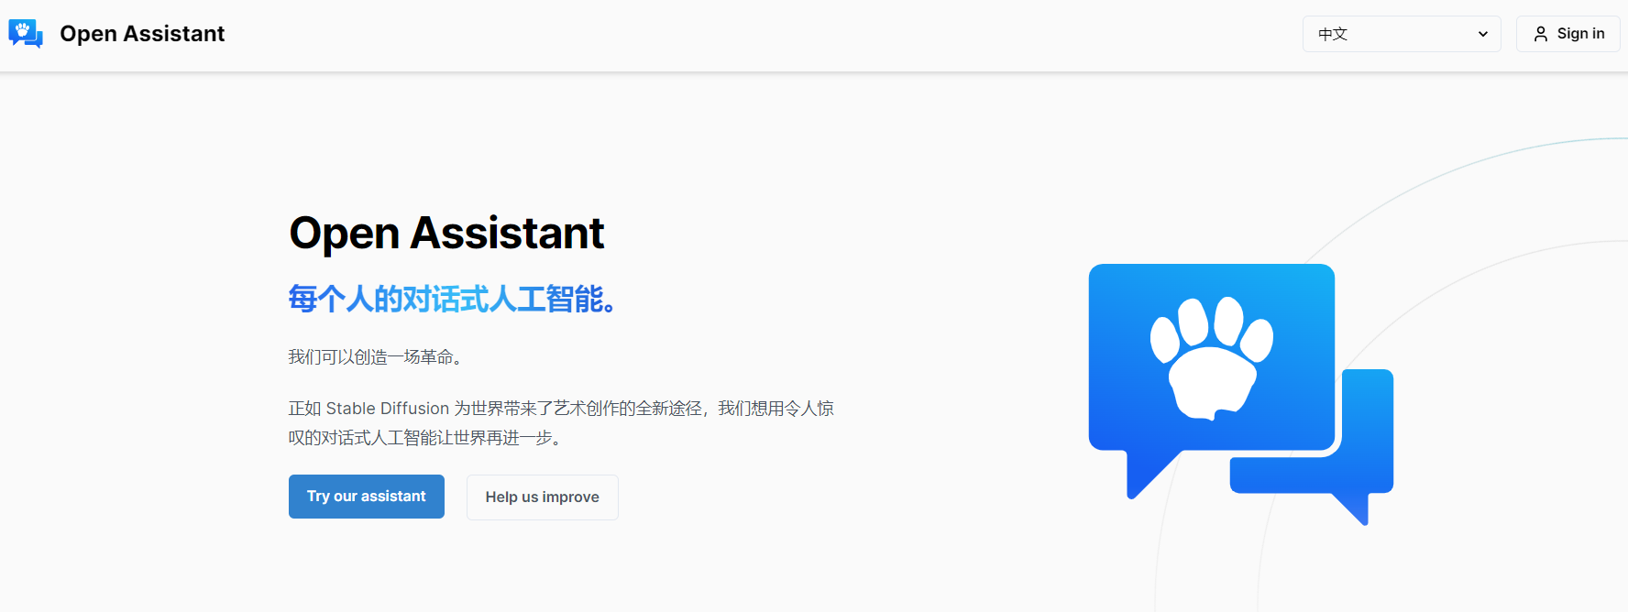Click the sentence 我们可以创造一场革命
Screen dimensions: 1628x612
tap(375, 356)
